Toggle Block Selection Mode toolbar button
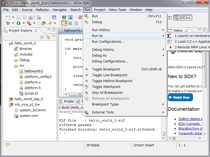 click(x=70, y=23)
